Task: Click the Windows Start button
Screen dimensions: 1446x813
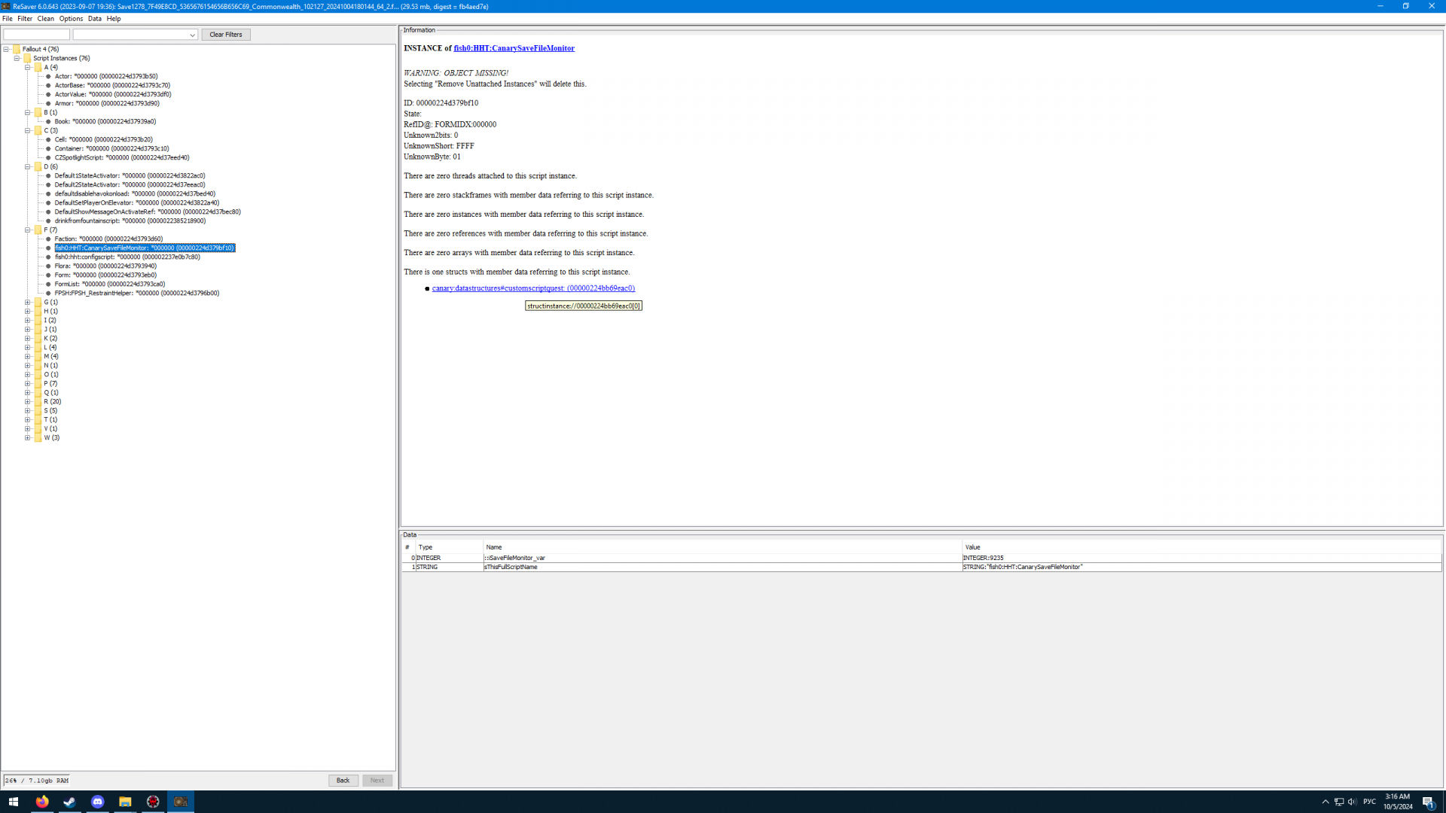Action: click(13, 802)
